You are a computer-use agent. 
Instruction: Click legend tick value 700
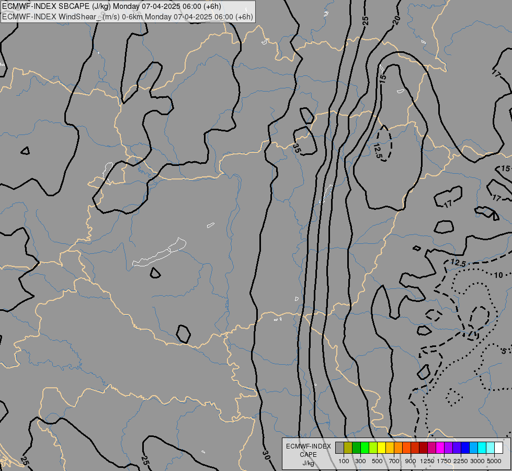tap(394, 461)
